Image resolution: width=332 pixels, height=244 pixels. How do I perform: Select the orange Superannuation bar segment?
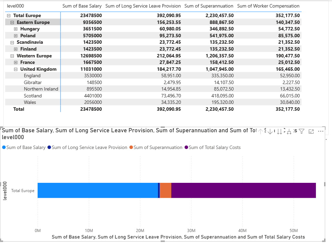[x=165, y=190]
